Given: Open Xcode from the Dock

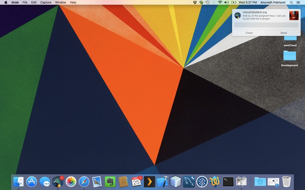Looking at the screenshot, I should pyautogui.click(x=162, y=182).
